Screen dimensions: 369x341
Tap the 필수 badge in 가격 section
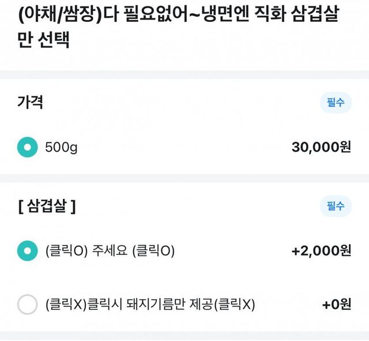pos(336,103)
